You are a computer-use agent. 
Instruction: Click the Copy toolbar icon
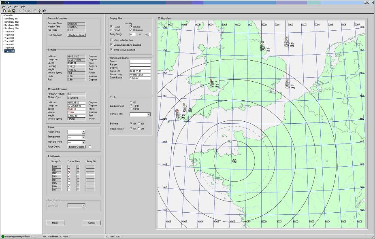click(x=24, y=11)
